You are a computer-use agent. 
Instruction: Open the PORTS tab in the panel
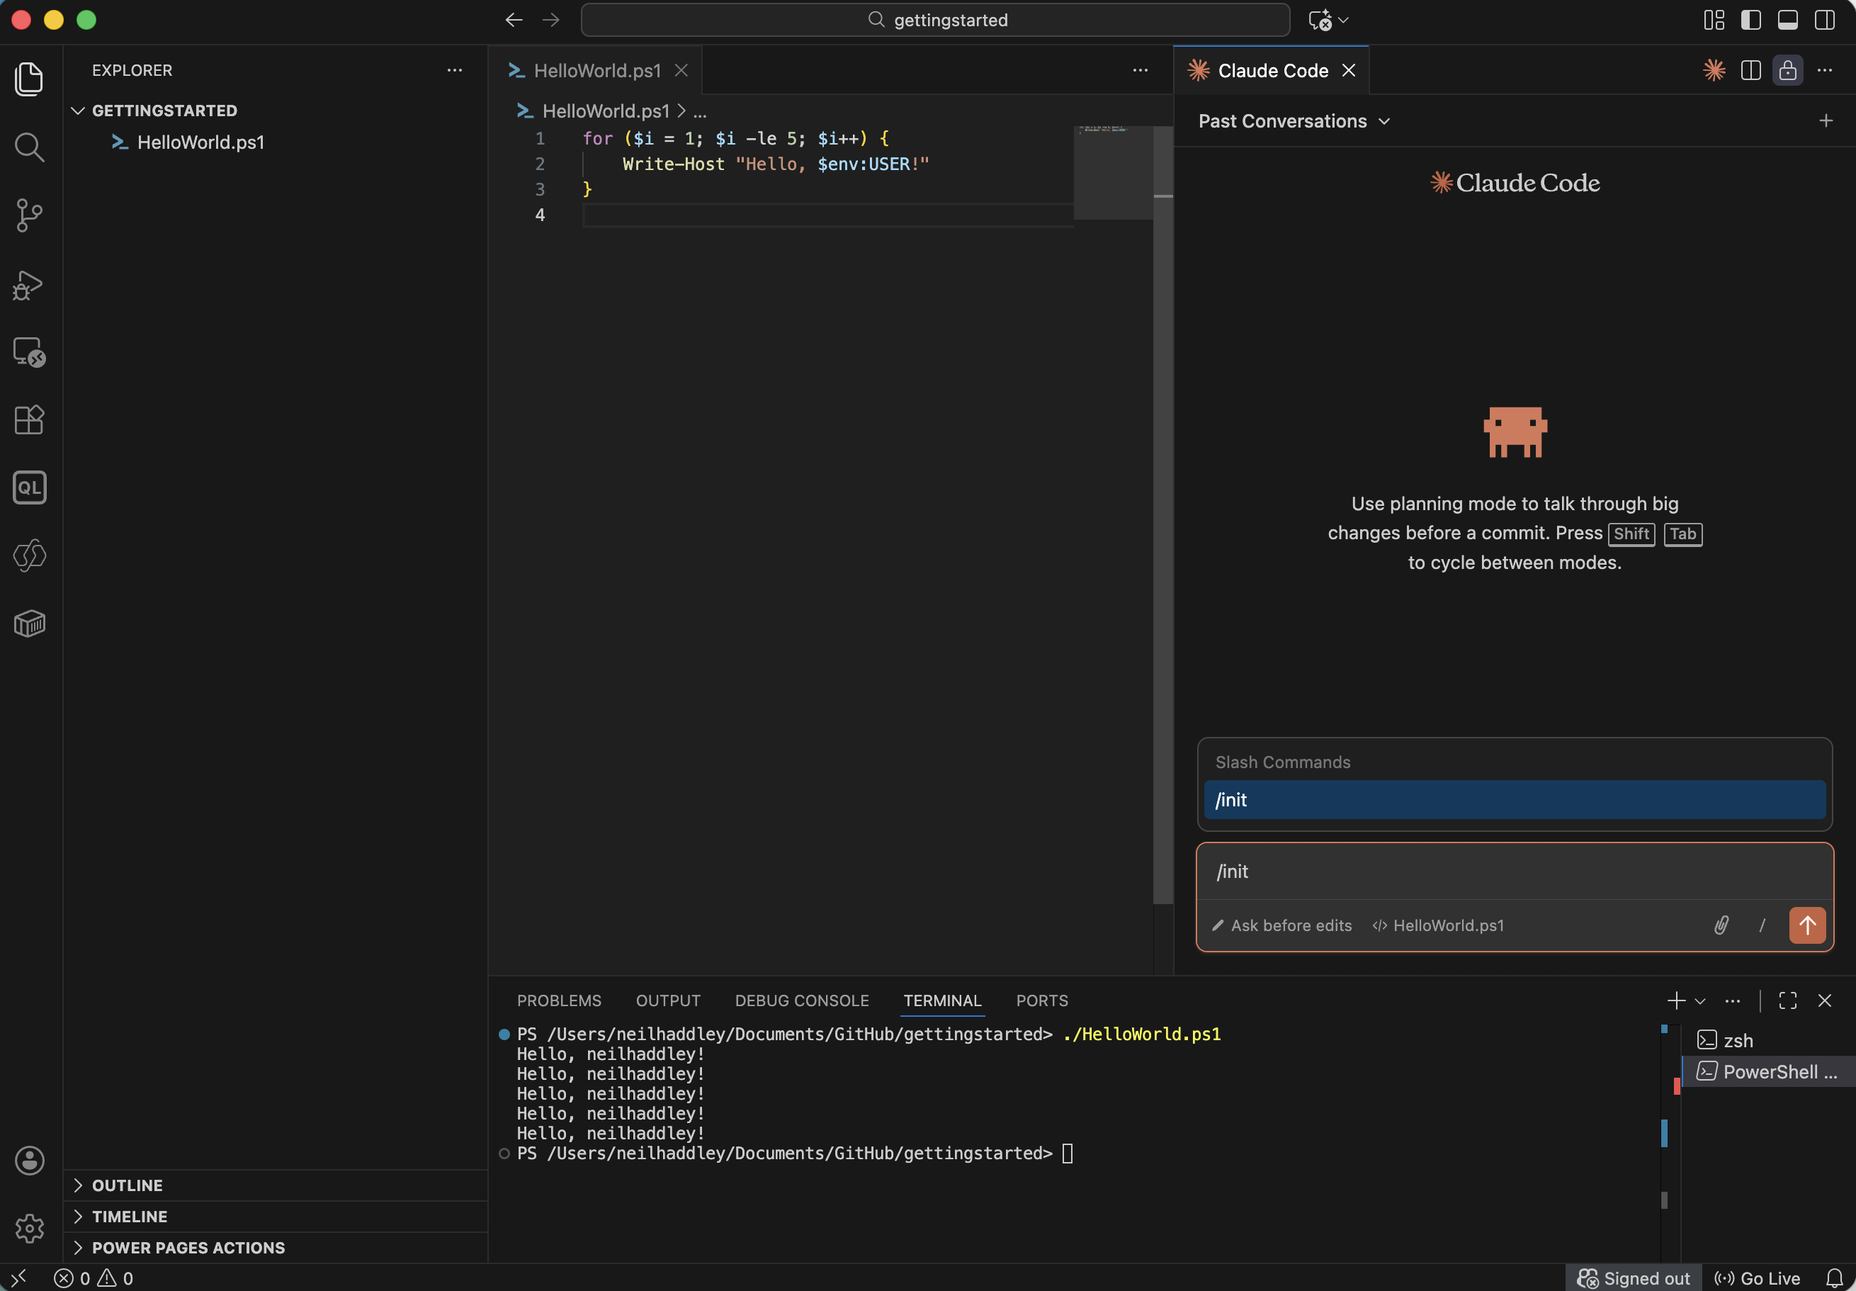click(x=1041, y=1000)
